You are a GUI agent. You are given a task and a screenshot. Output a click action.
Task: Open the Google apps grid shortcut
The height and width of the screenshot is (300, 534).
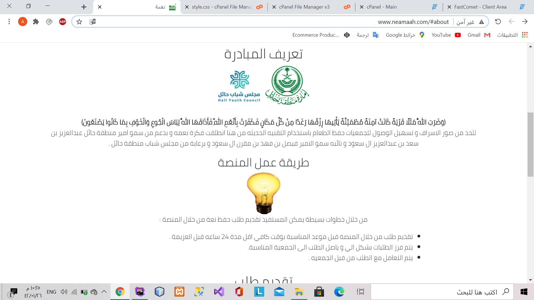[525, 35]
